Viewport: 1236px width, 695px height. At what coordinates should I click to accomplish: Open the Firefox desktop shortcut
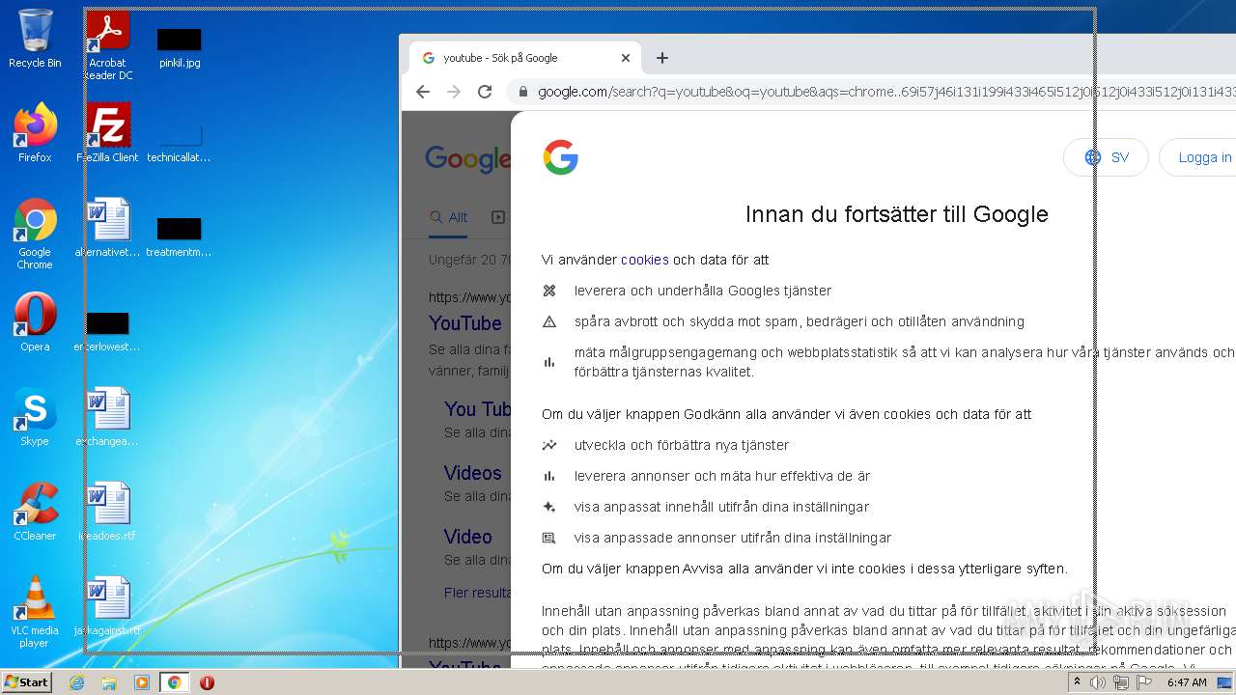pos(35,133)
